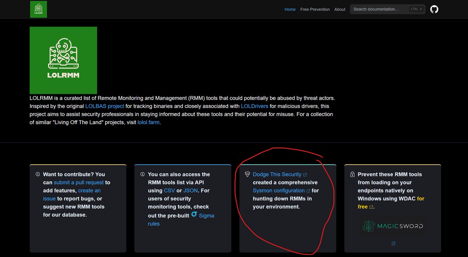
Task: Click the lock icon on the WDAC prevention card
Action: 352,174
